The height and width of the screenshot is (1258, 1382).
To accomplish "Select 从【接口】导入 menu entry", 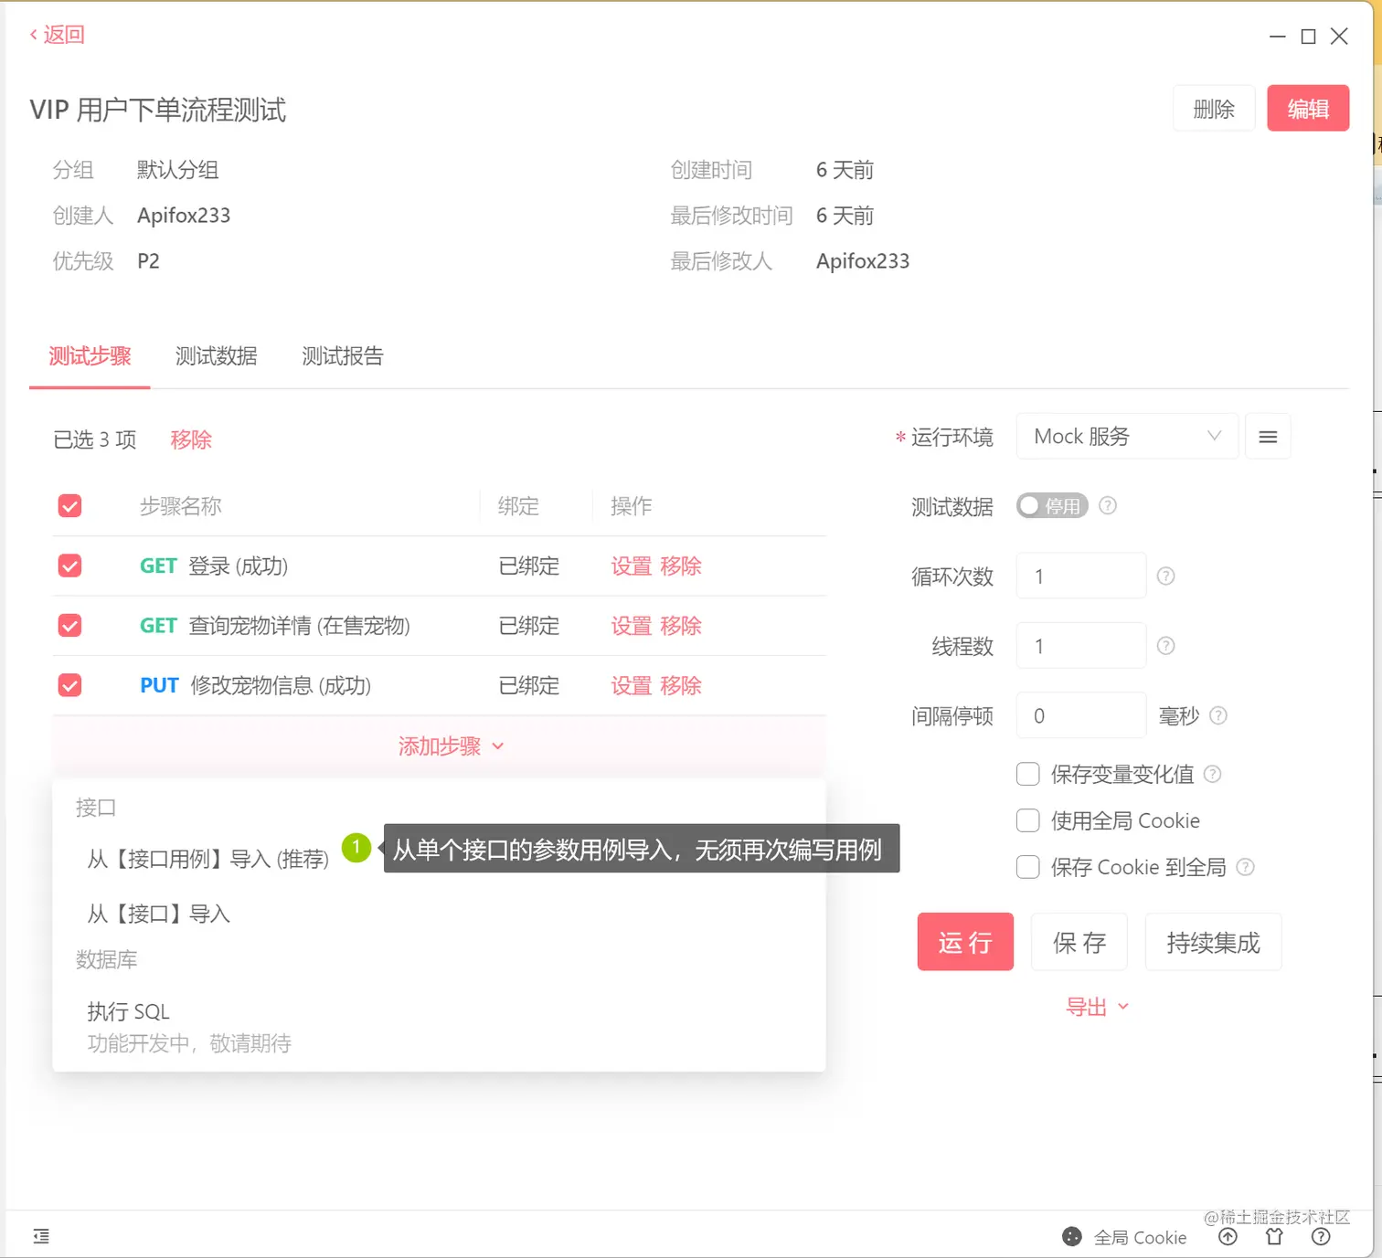I will coord(158,914).
